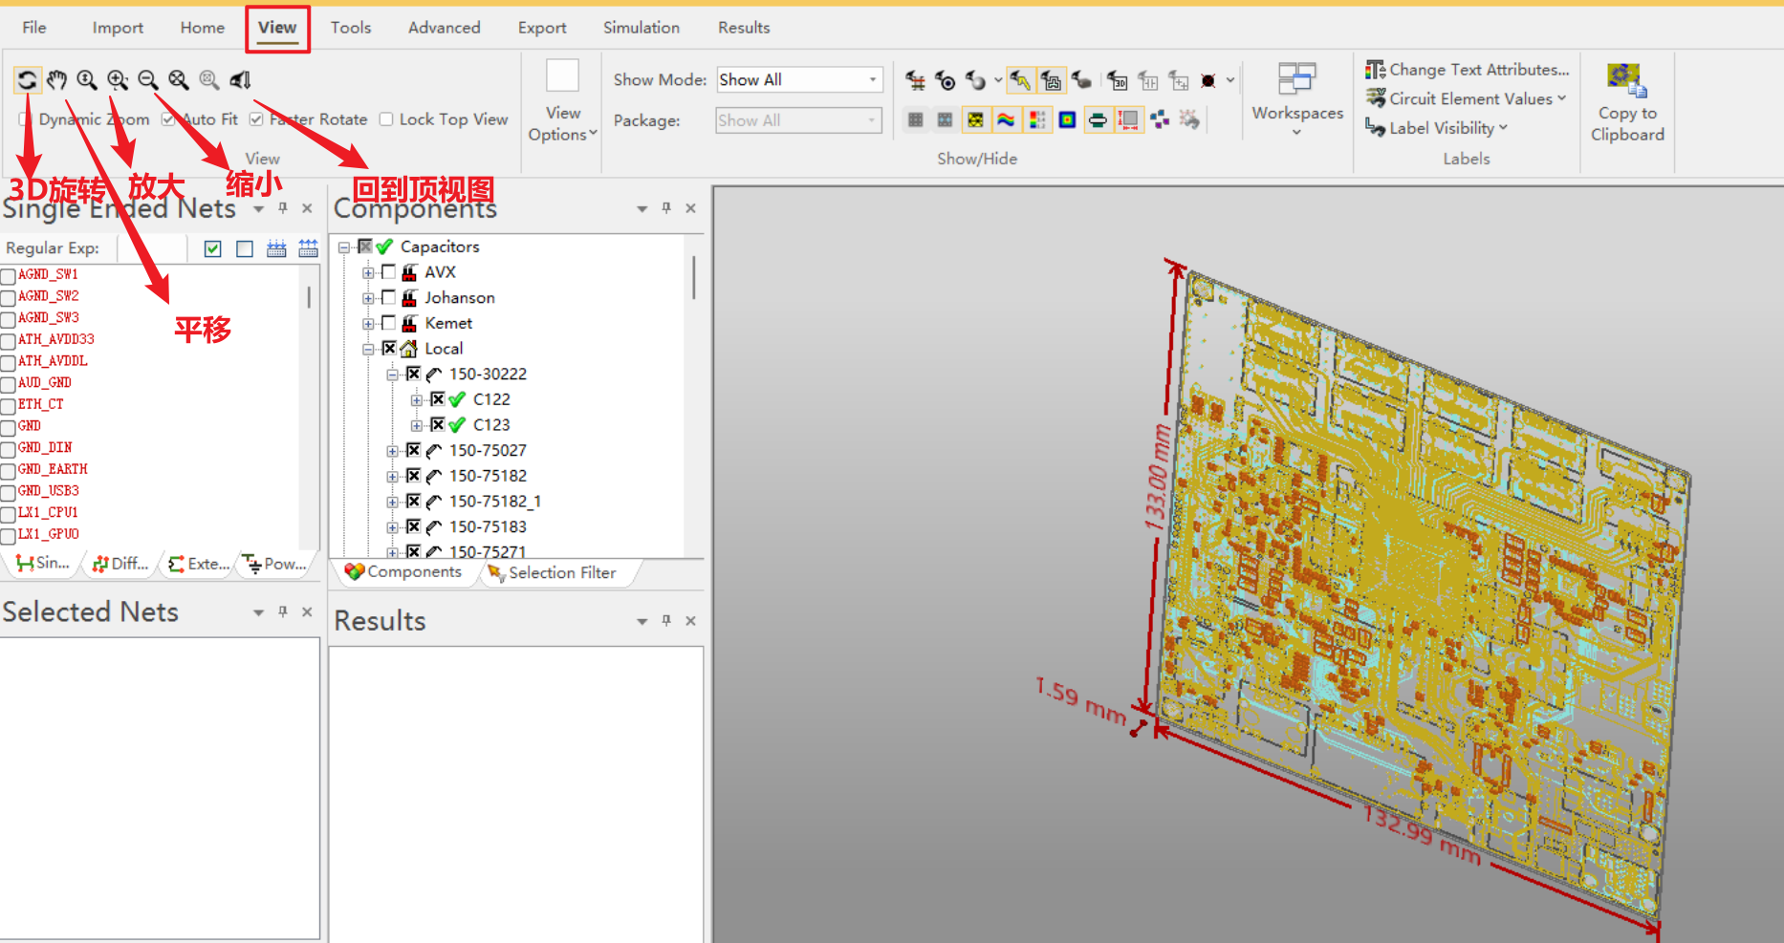Viewport: 1784px width, 943px height.
Task: Tick the AVX capacitor vendor checkbox
Action: point(388,271)
